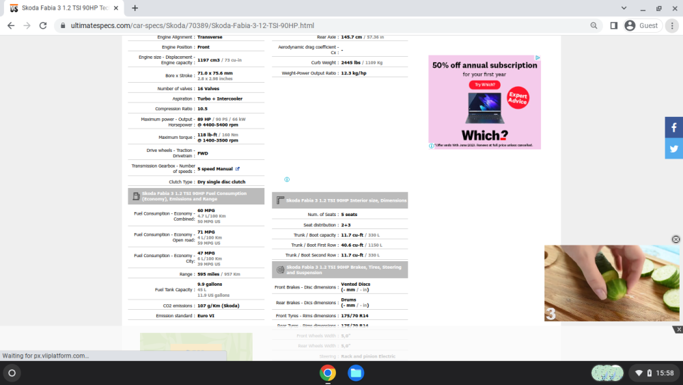Reload the page with refresh icon

click(x=43, y=26)
